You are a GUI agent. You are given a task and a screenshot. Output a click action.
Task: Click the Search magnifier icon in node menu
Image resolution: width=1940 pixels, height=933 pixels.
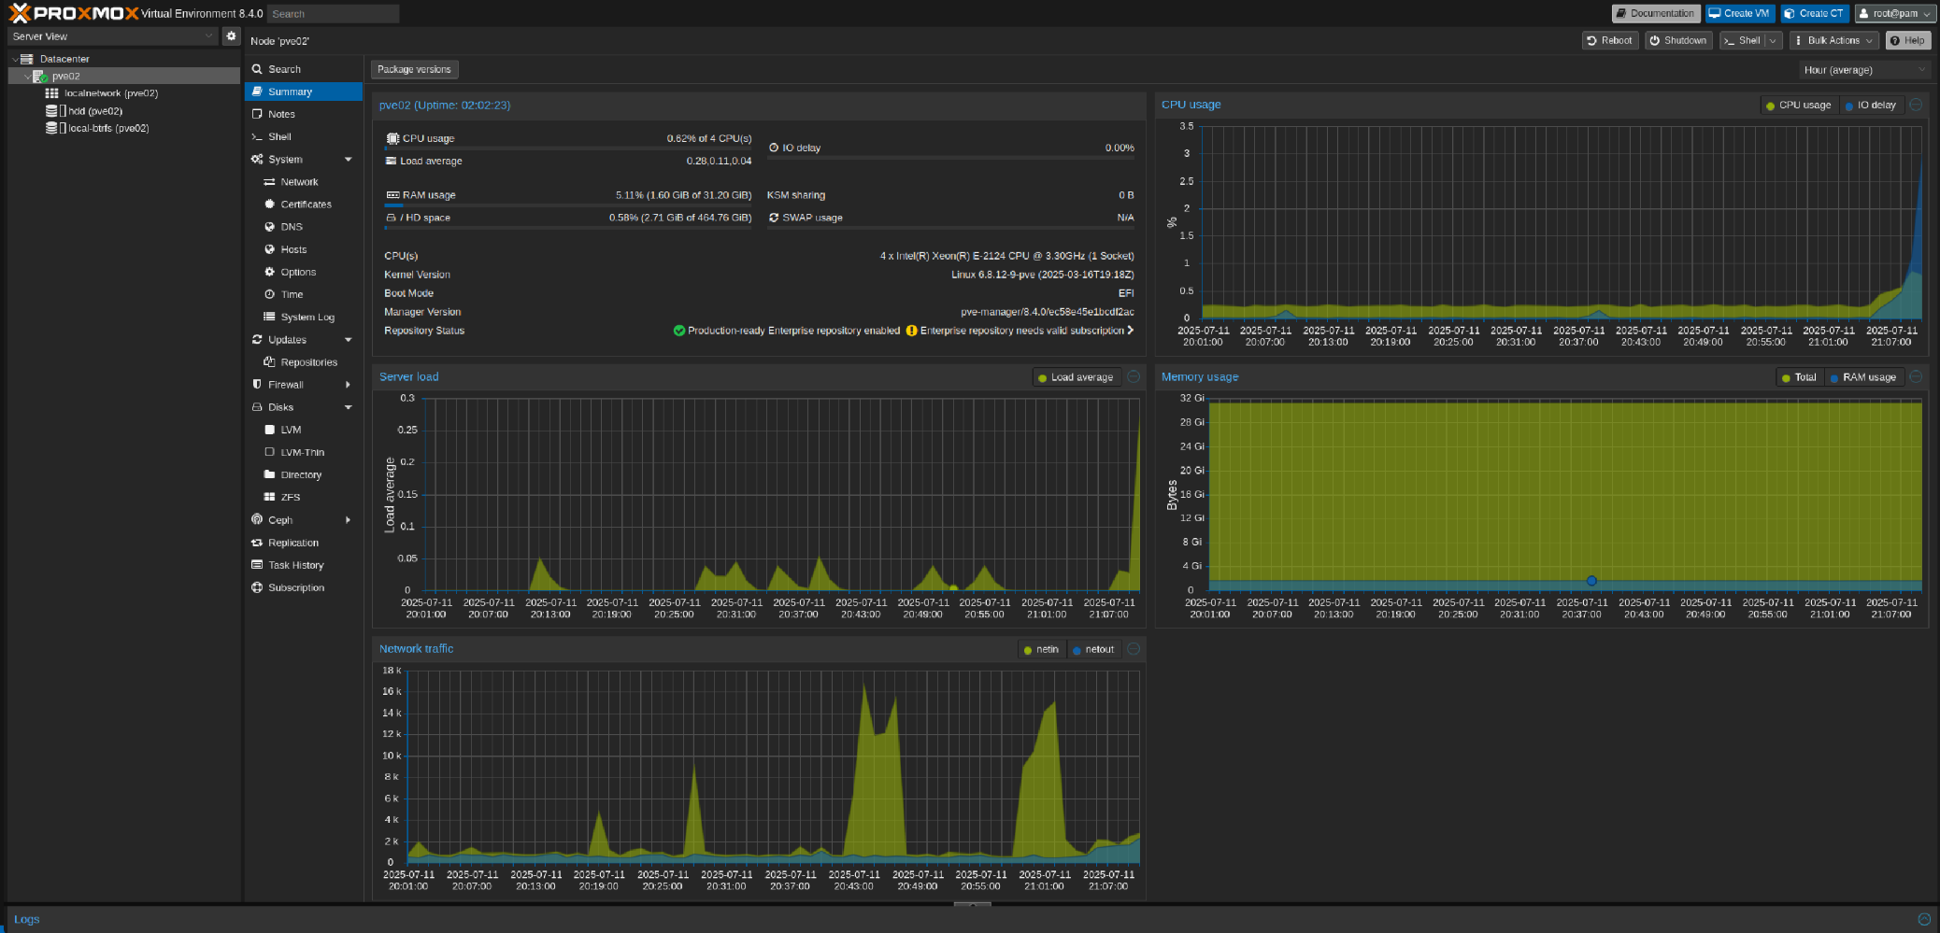coord(257,69)
